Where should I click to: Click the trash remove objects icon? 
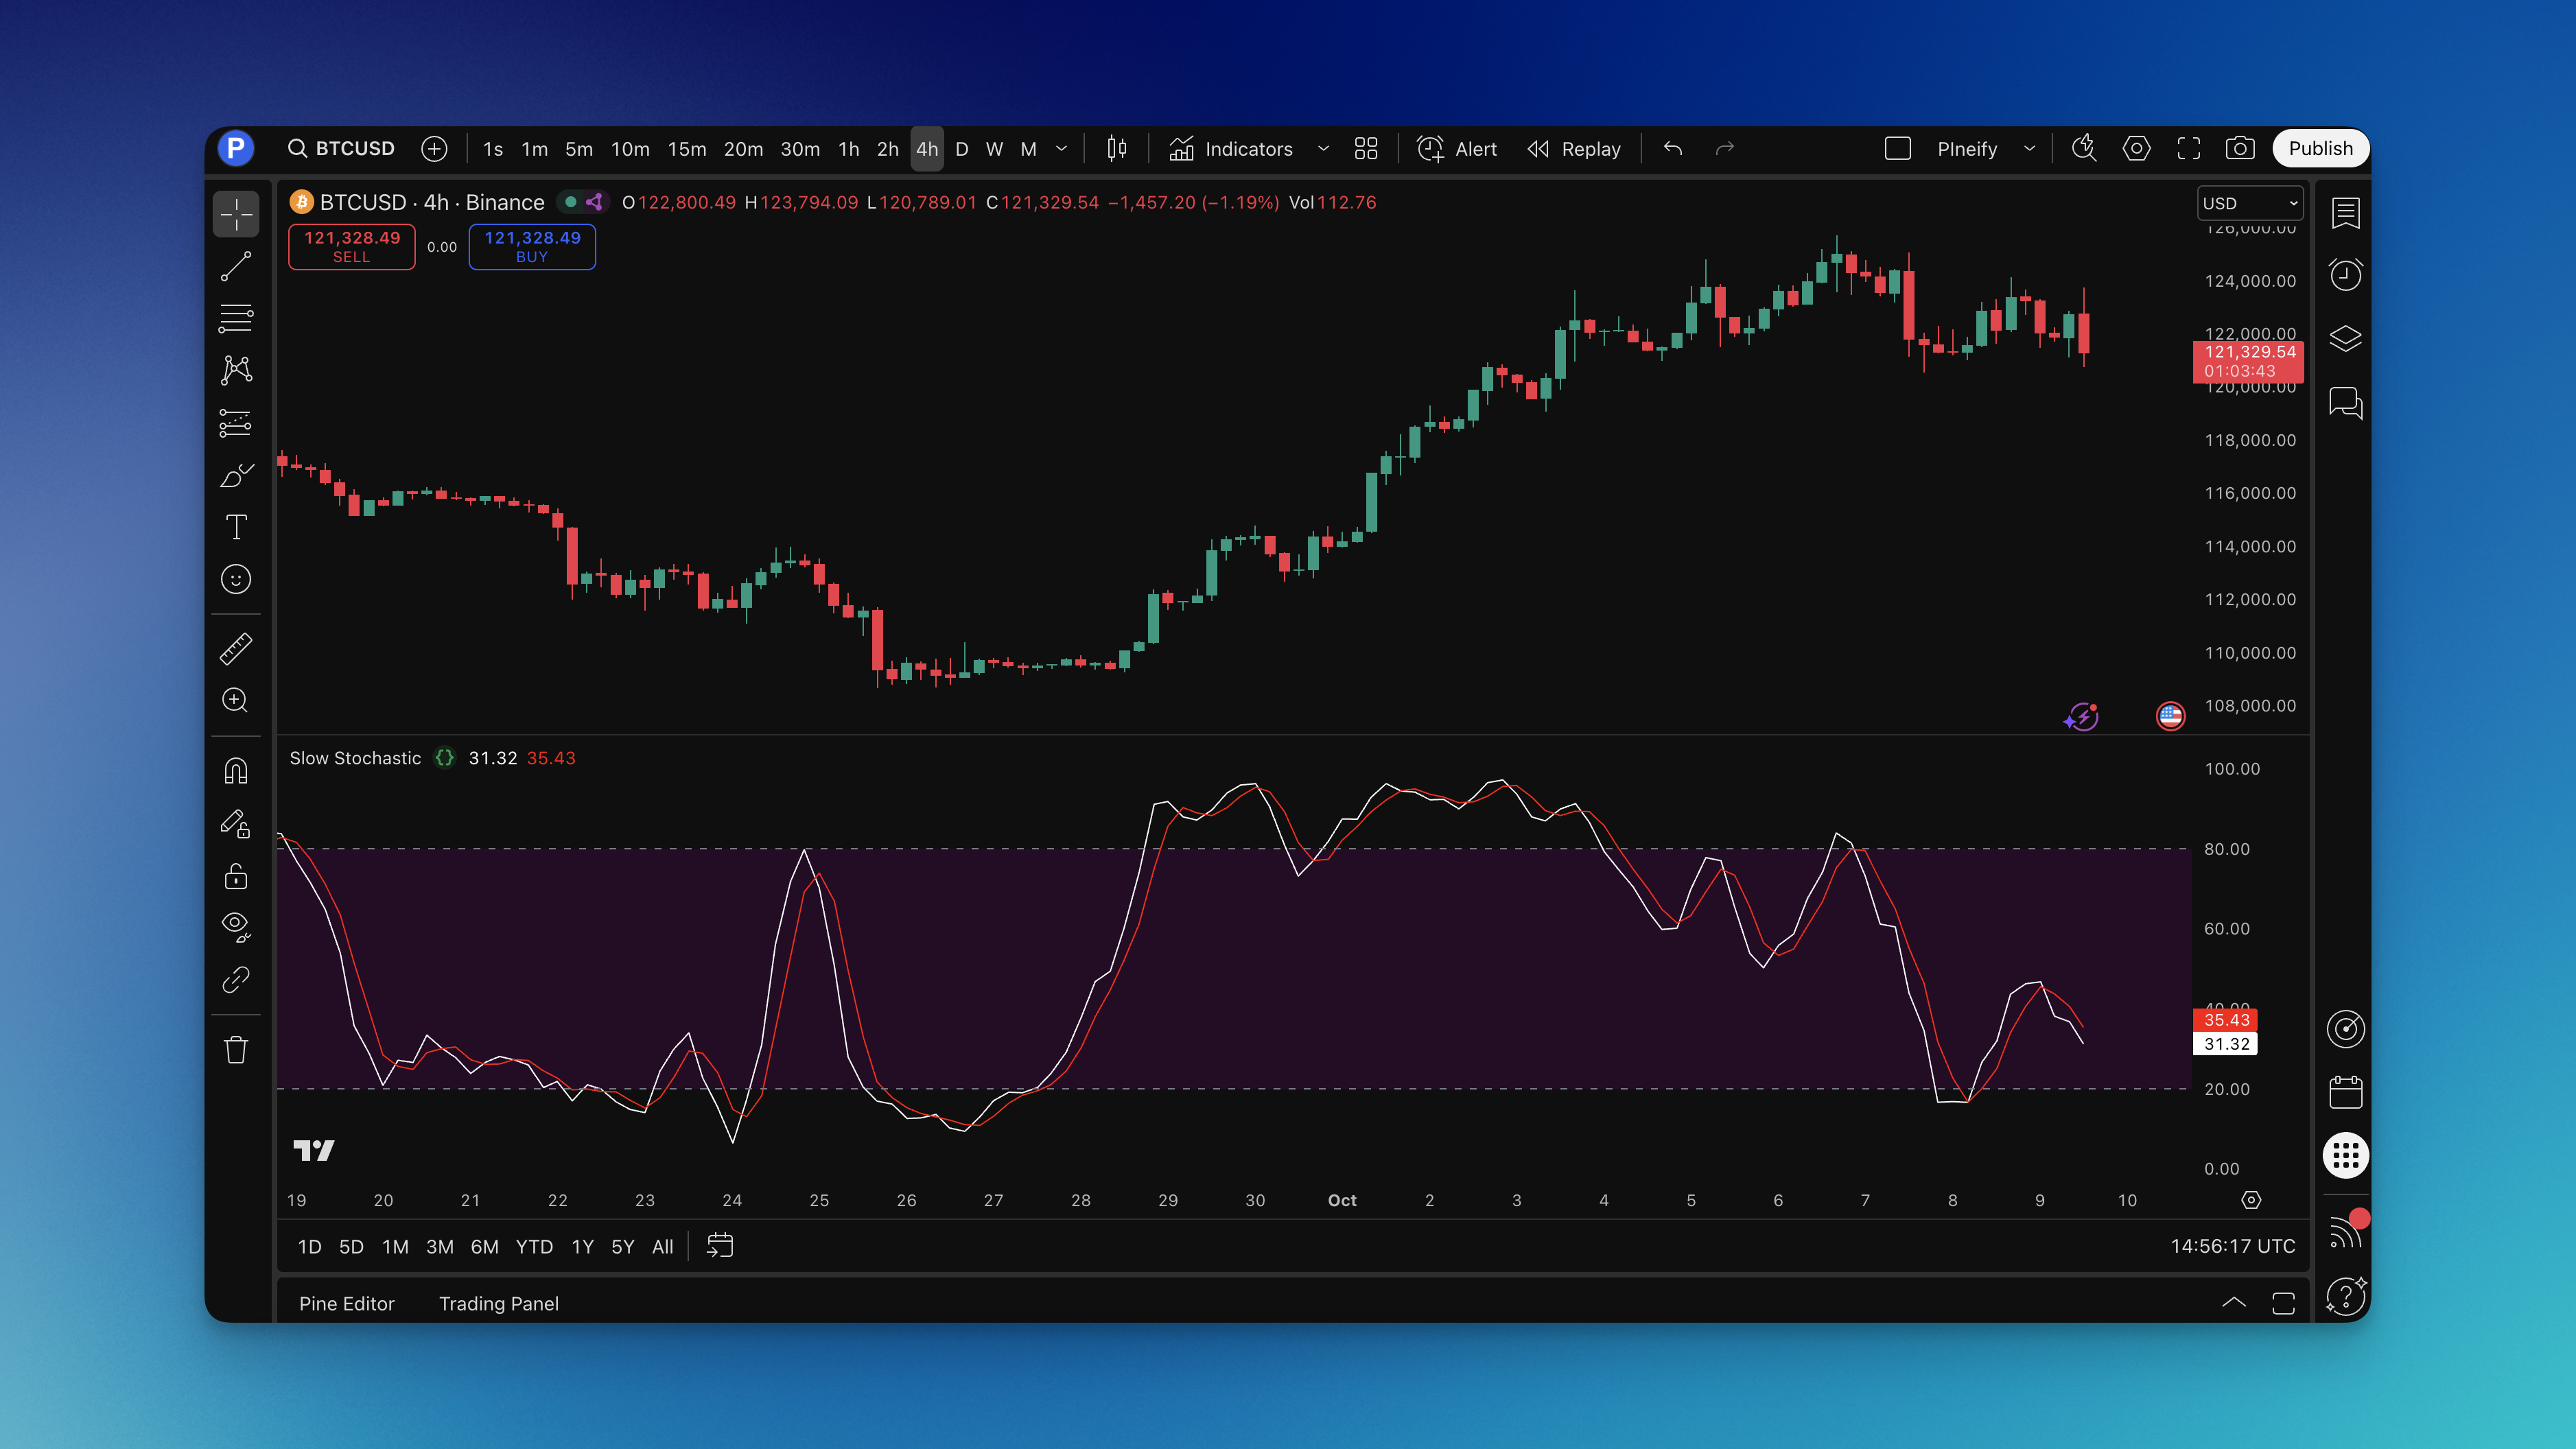[x=236, y=1050]
